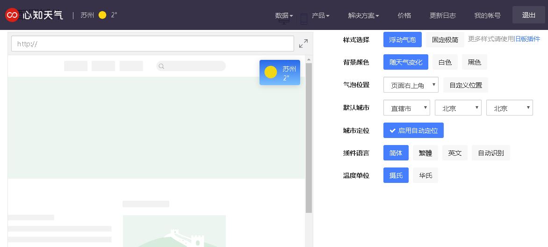Image resolution: width=548 pixels, height=247 pixels.
Task: Expand the 产品 menu
Action: coord(320,15)
